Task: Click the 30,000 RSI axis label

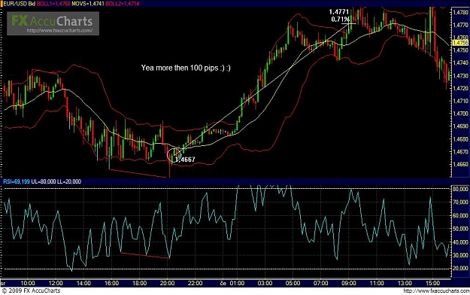Action: point(460,255)
